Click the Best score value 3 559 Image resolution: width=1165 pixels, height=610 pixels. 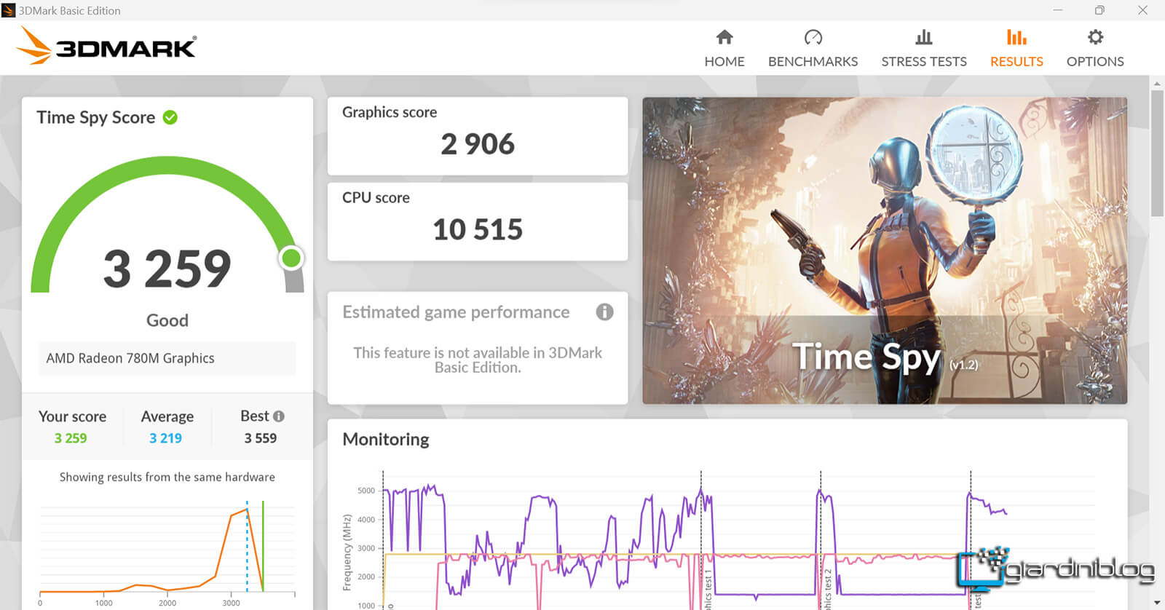pos(261,438)
